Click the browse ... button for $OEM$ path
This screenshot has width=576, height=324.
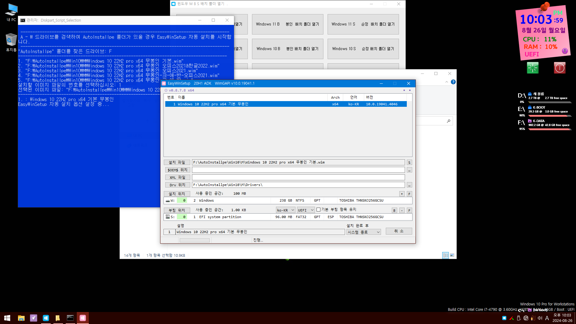pyautogui.click(x=409, y=170)
